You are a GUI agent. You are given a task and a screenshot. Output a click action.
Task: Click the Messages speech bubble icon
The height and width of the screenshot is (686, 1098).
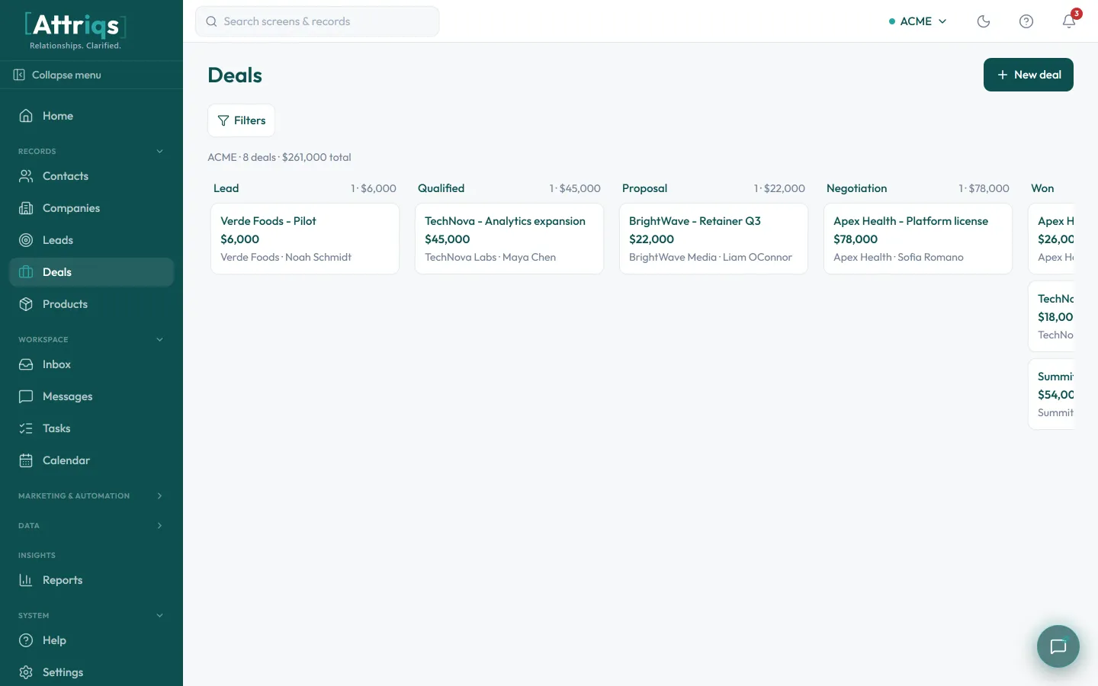(x=26, y=396)
